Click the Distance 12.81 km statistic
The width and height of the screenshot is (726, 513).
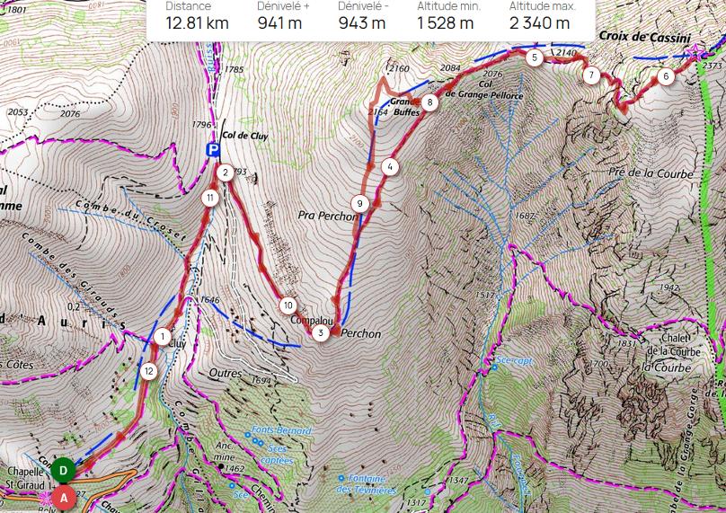198,16
